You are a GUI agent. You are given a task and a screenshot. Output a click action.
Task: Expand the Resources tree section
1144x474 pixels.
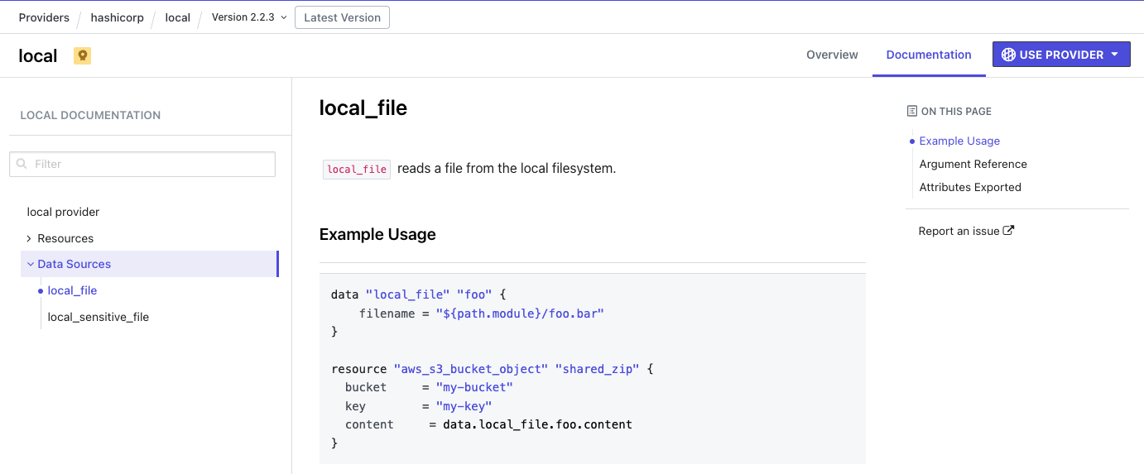(29, 238)
